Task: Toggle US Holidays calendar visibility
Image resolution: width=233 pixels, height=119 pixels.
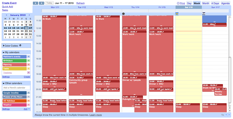Action: pyautogui.click(x=15, y=101)
